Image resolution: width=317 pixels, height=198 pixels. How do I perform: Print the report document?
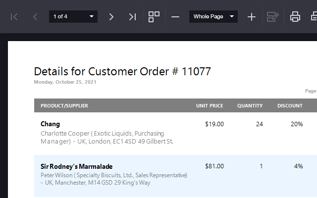coord(295,17)
